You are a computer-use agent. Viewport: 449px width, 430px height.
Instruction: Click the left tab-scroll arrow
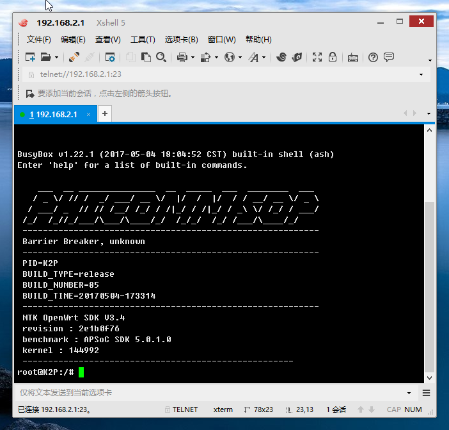[406, 113]
